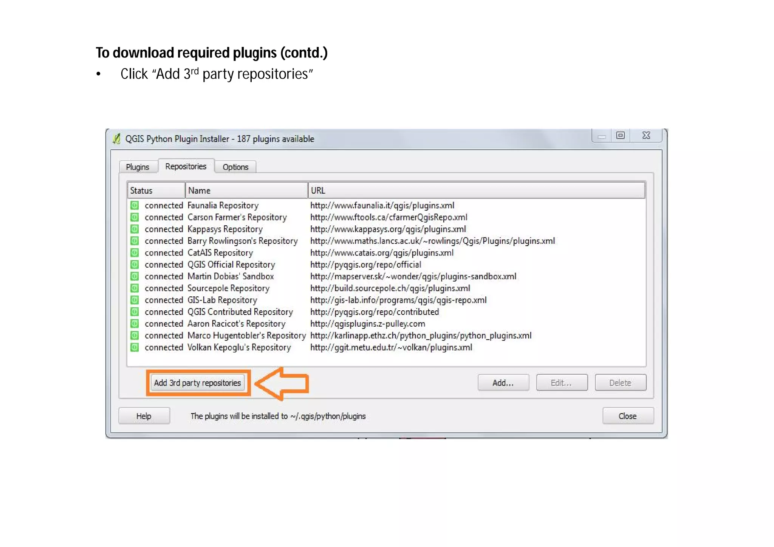Click status icon for Barry Rowlingson's Repository
774x547 pixels.
pos(135,241)
